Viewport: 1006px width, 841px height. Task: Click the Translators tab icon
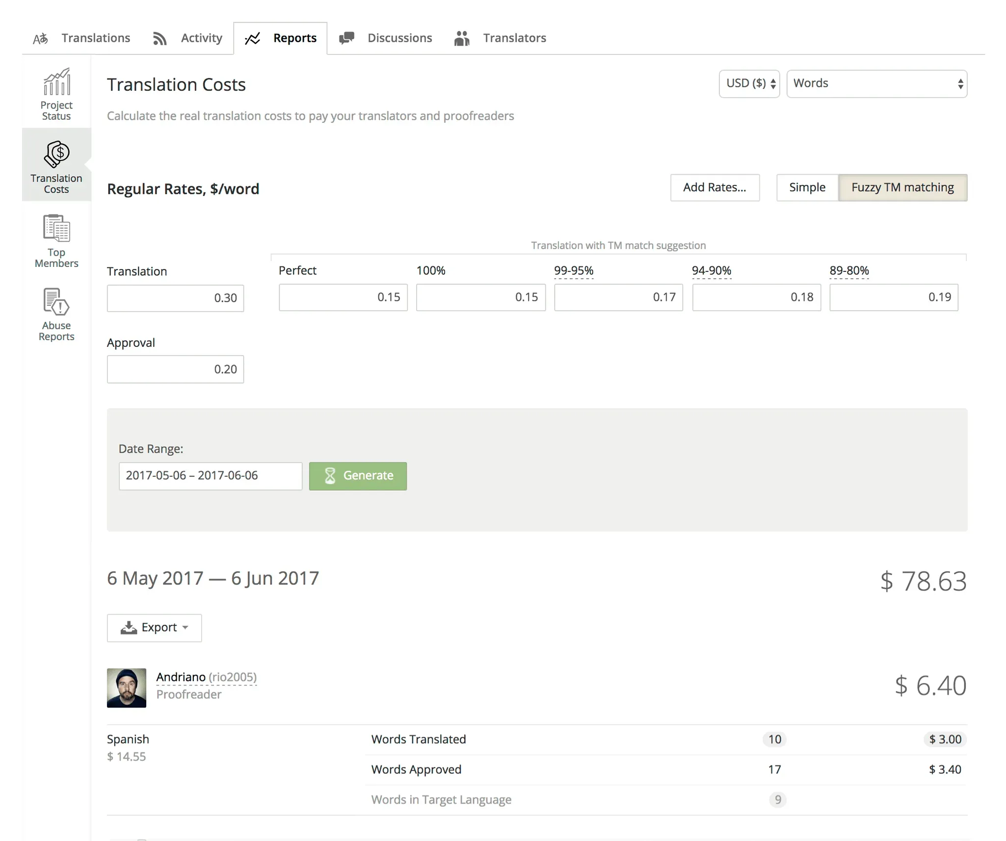[463, 38]
